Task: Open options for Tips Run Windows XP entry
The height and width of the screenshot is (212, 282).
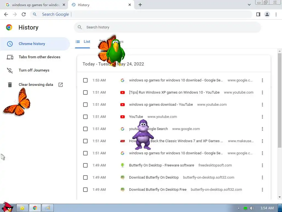Action: click(x=262, y=92)
